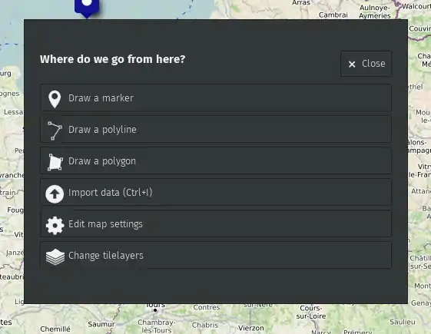Click the marker pin icon

tap(55, 99)
